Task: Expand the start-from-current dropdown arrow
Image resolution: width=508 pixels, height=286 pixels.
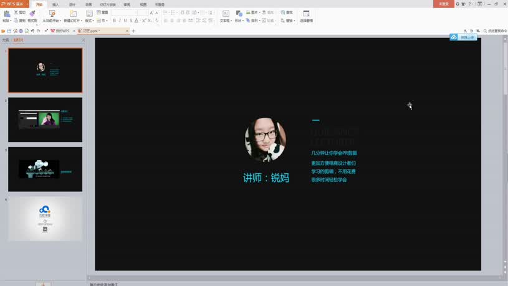Action: click(x=60, y=21)
